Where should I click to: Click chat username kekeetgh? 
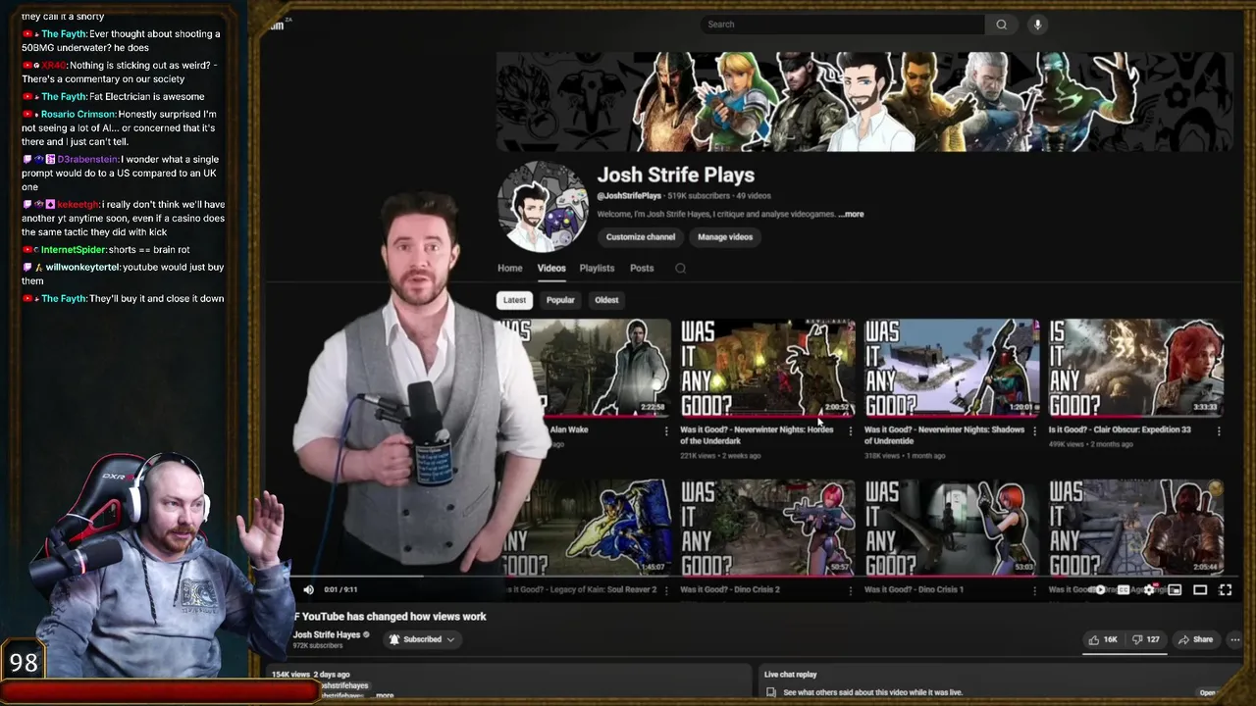78,204
